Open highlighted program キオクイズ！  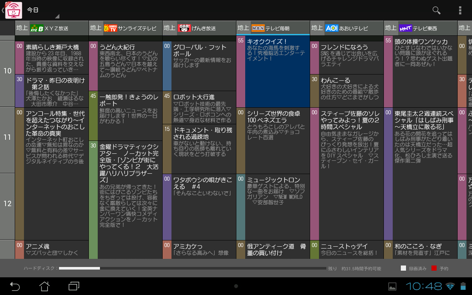273,72
